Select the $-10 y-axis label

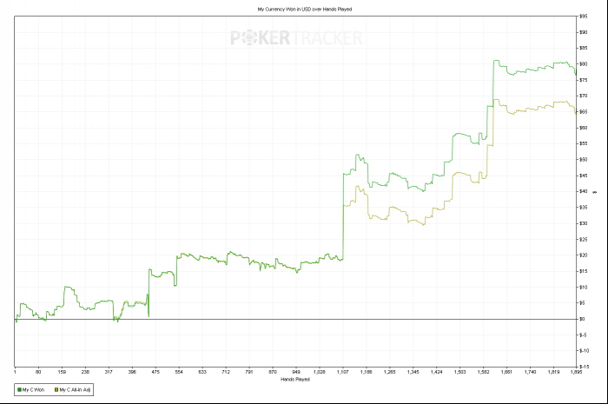point(584,351)
